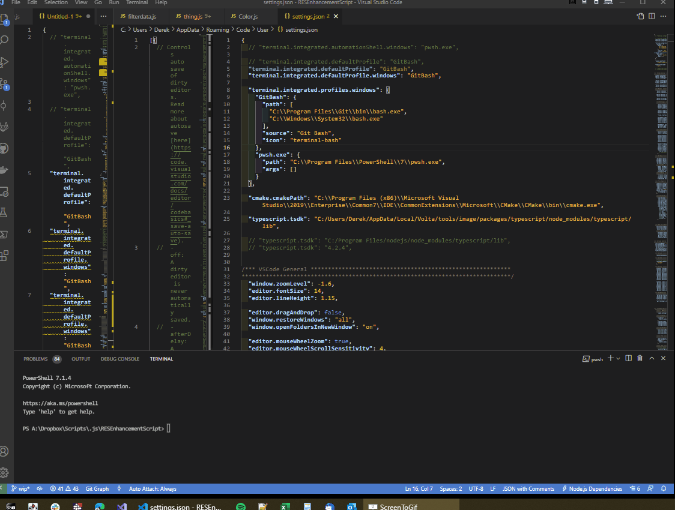Create a new terminal with the plus icon
Image resolution: width=675 pixels, height=510 pixels.
click(611, 358)
